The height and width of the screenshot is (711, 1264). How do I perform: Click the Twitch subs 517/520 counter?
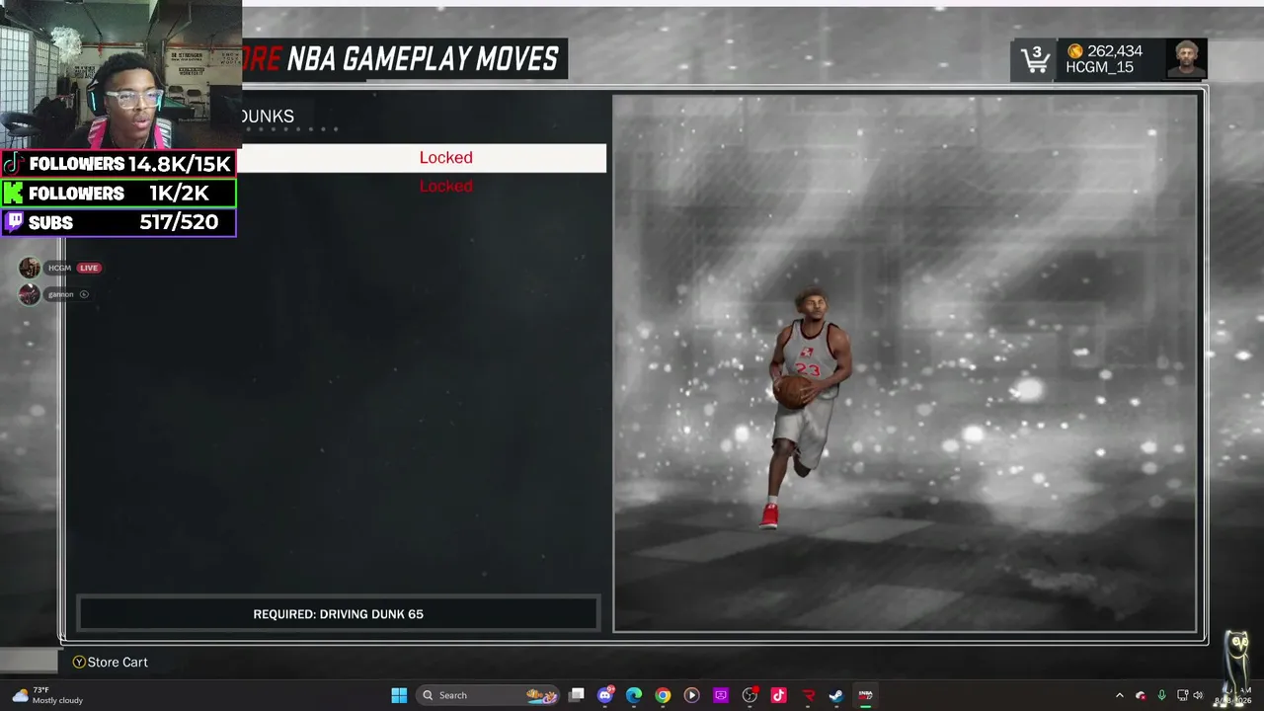click(179, 222)
